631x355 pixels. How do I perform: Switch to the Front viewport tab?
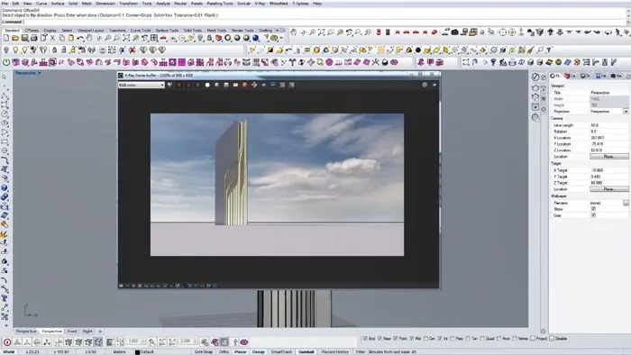72,332
